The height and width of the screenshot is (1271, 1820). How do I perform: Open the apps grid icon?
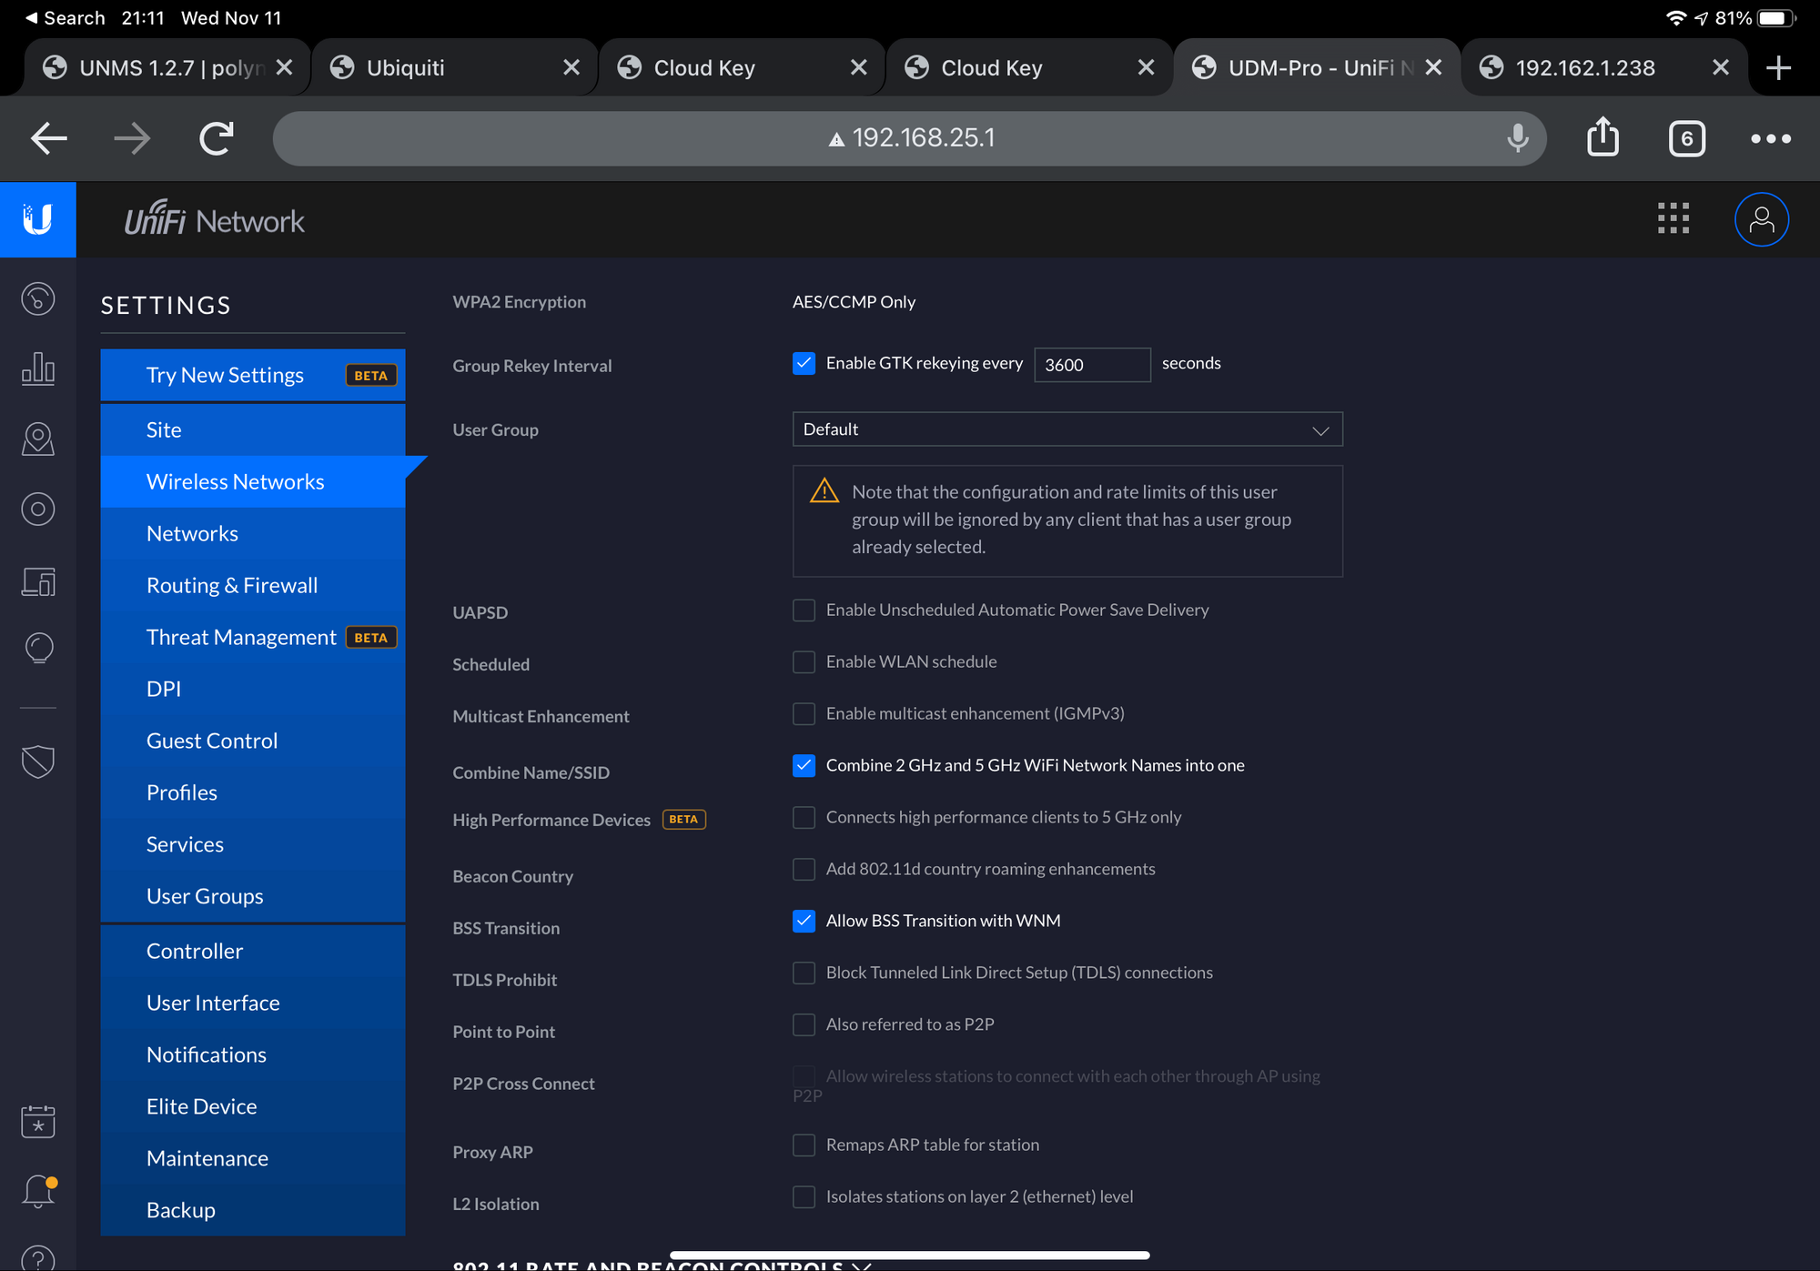click(x=1673, y=219)
